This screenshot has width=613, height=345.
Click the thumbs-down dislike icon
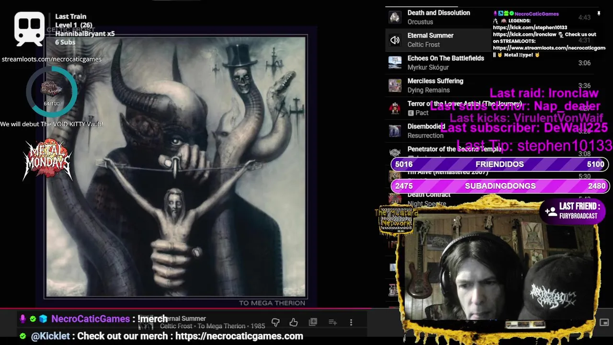coord(275,322)
